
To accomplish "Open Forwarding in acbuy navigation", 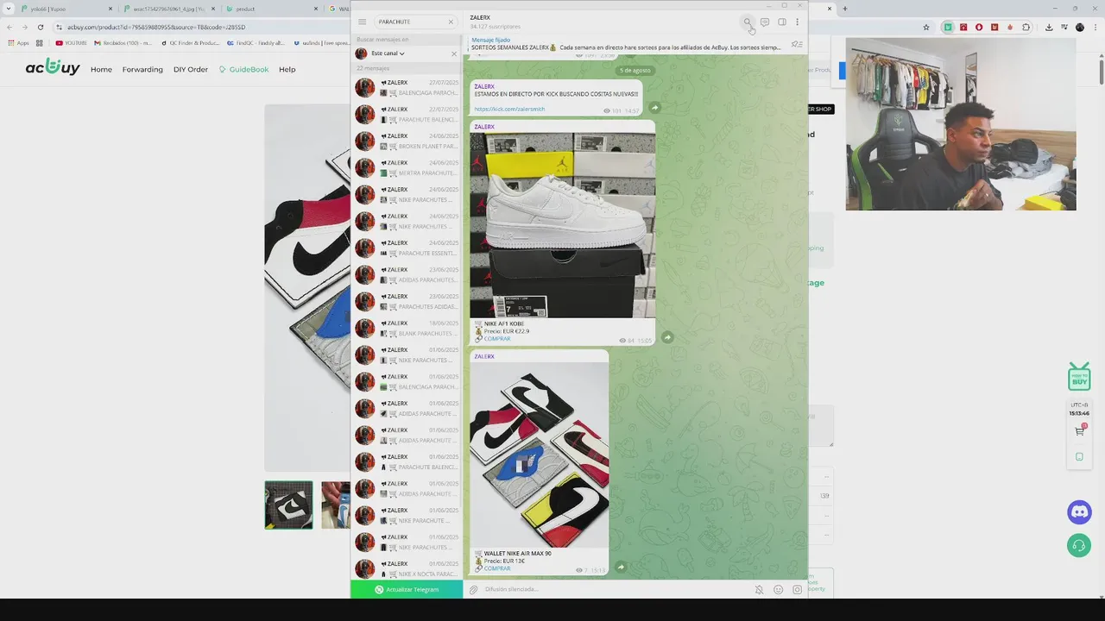I will [x=142, y=69].
